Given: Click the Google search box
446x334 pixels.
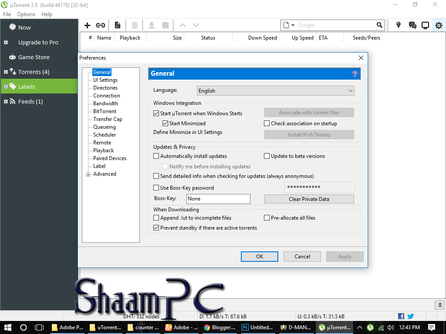Looking at the screenshot, I should point(336,25).
